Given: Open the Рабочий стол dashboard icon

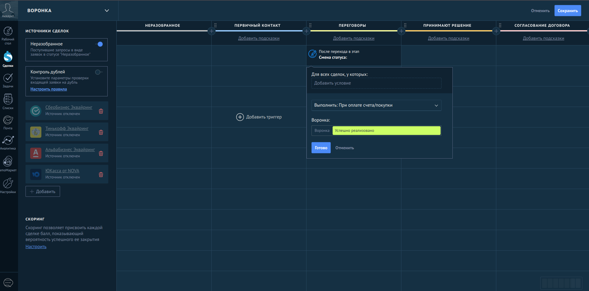Looking at the screenshot, I should (8, 35).
